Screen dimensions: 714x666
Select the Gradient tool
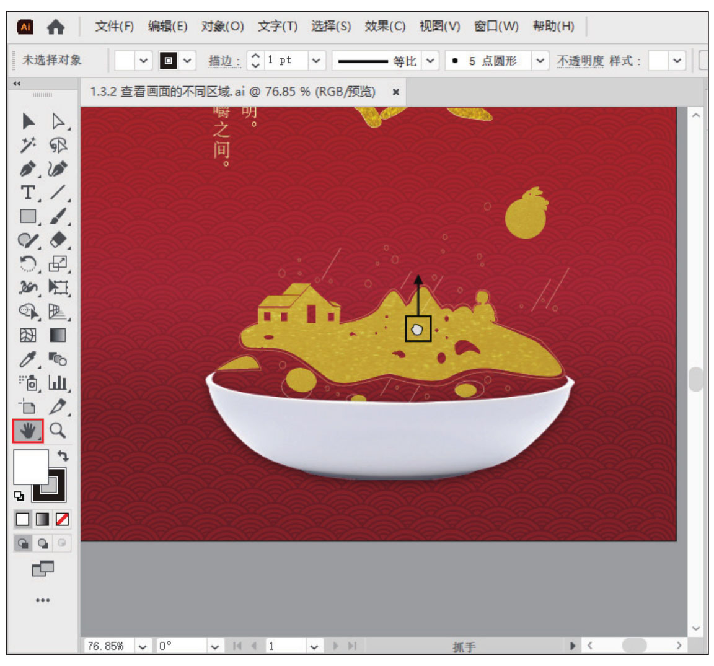(58, 335)
